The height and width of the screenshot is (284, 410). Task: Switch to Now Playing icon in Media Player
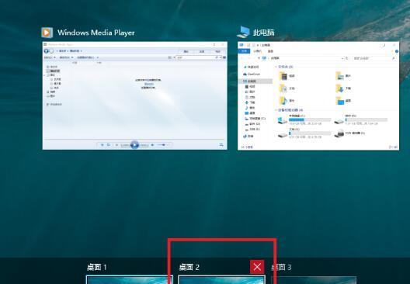pos(221,145)
